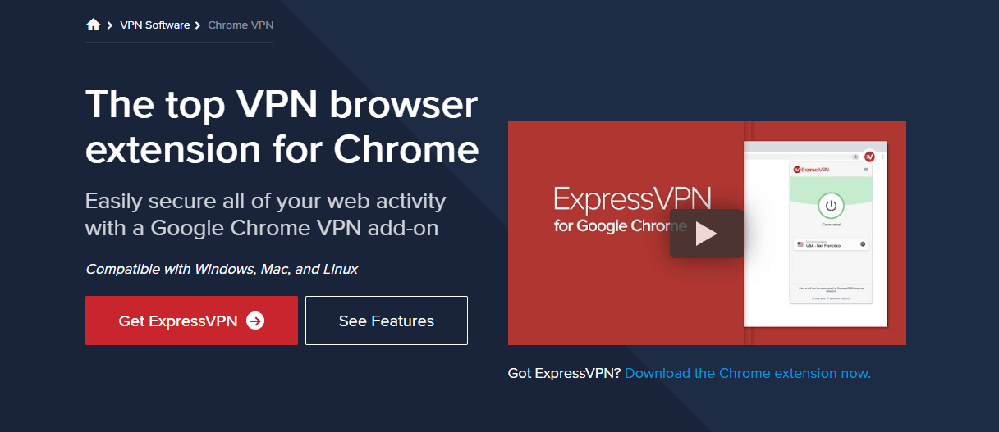This screenshot has width=999, height=432.
Task: Select the Chrome VPN breadcrumb item
Action: (241, 25)
